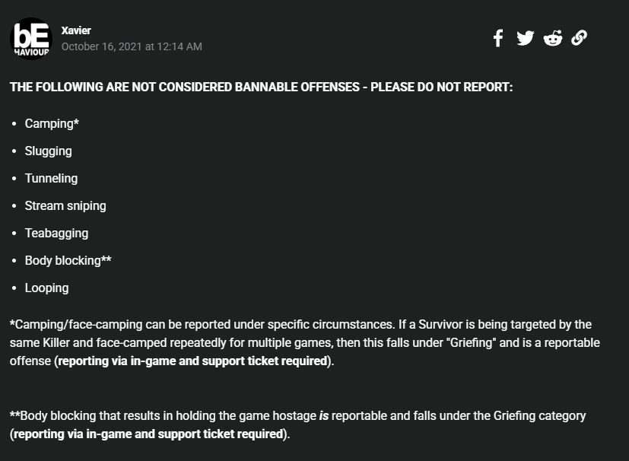Share the post on Twitter
629x461 pixels.
(525, 38)
